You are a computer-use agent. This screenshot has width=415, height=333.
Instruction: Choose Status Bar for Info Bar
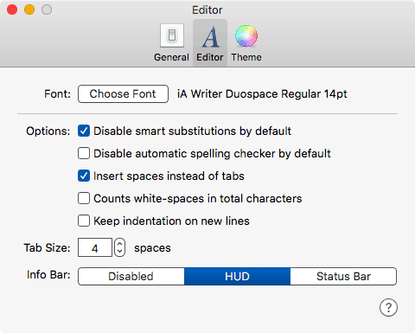point(343,277)
